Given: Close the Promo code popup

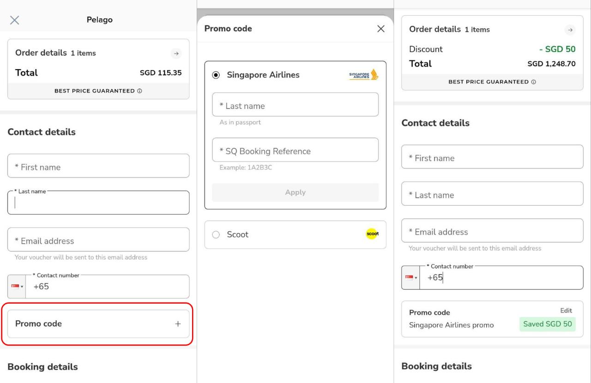Looking at the screenshot, I should click(381, 29).
